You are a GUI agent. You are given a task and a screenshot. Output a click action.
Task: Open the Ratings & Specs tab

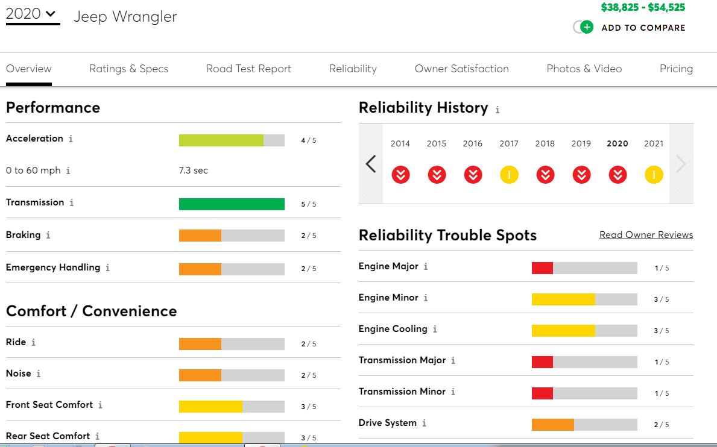[x=128, y=69]
